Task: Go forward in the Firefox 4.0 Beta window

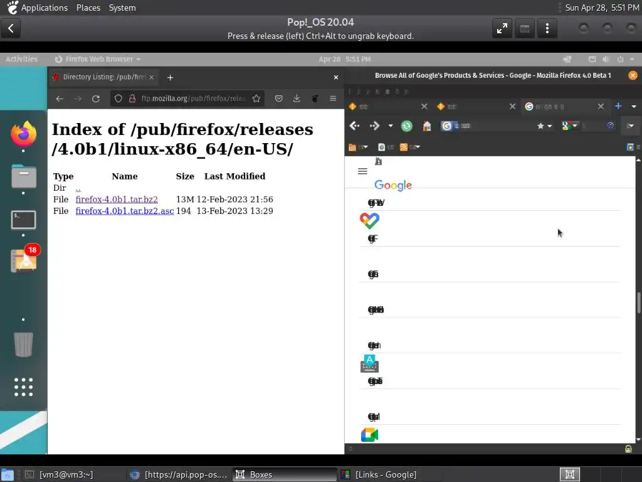Action: click(375, 126)
